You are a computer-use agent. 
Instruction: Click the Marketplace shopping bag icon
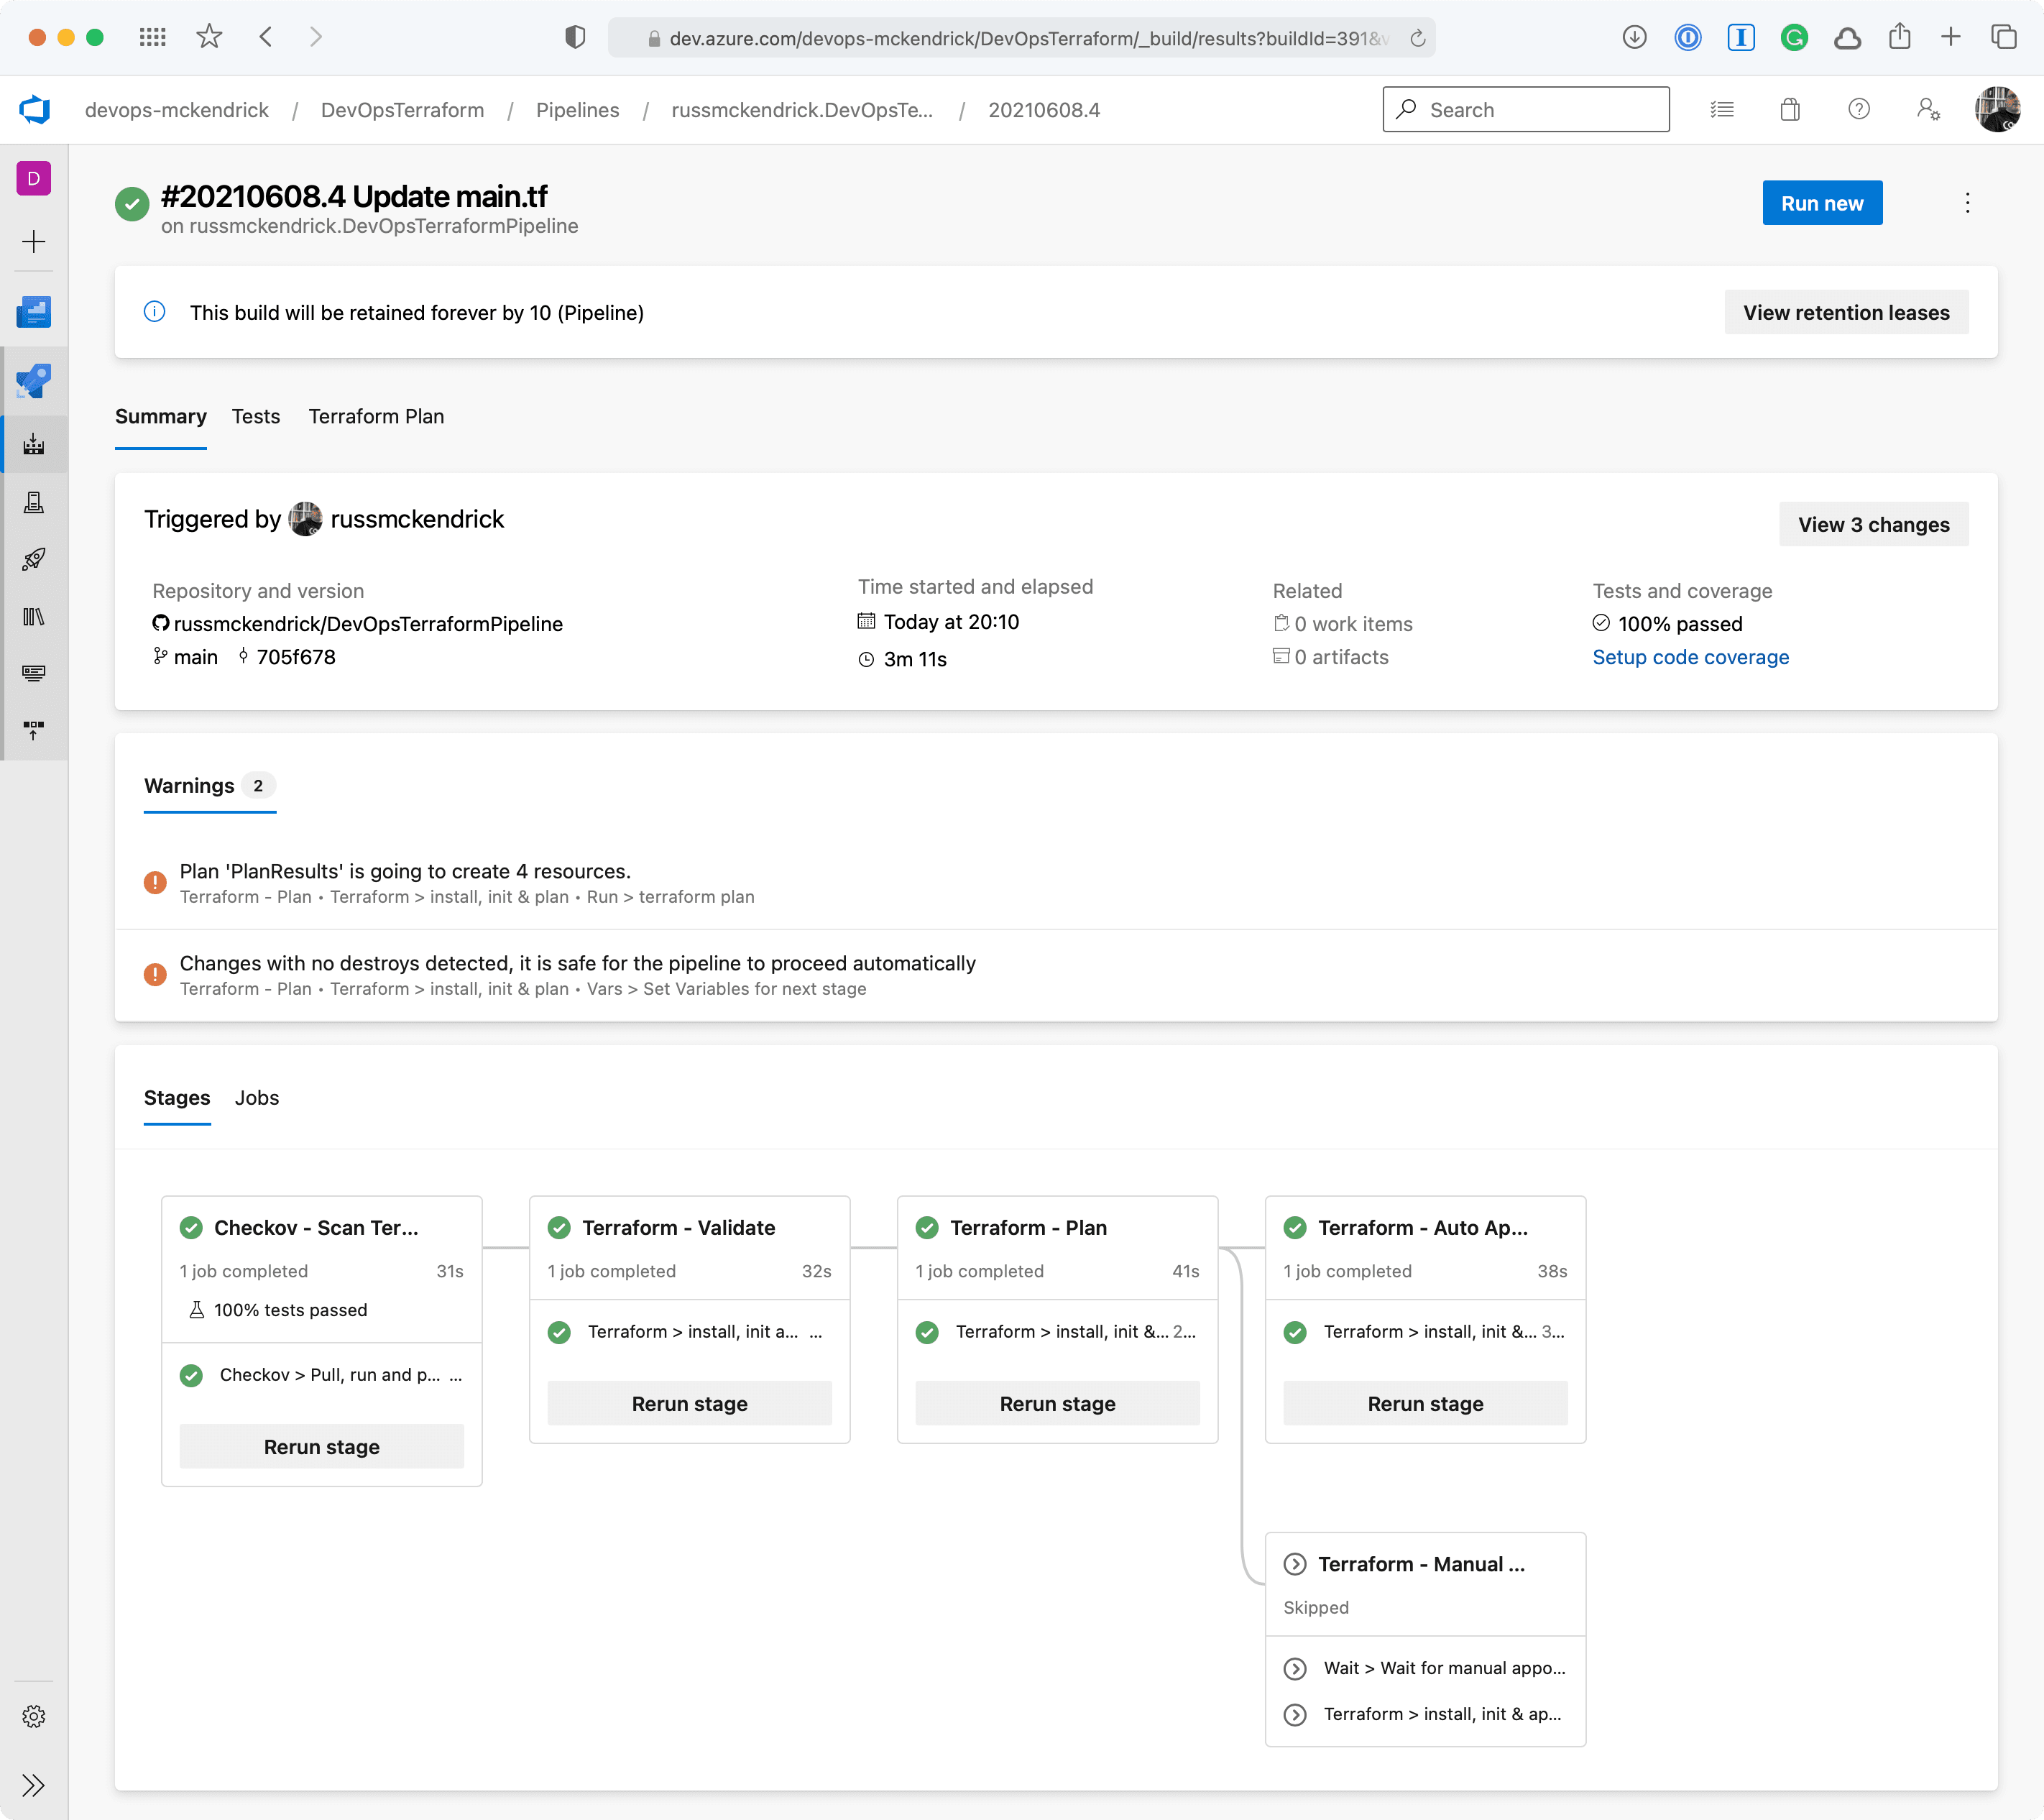coord(1790,109)
